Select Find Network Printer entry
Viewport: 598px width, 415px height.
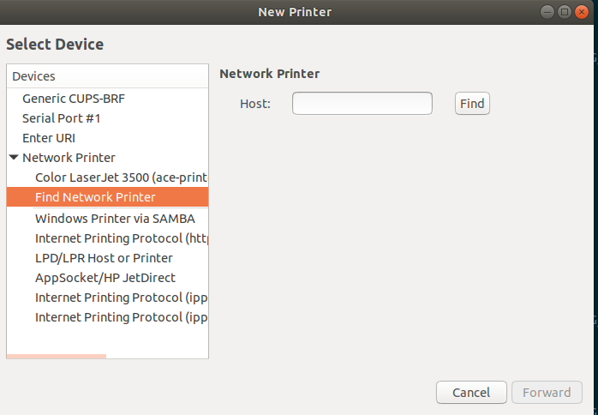click(x=95, y=197)
